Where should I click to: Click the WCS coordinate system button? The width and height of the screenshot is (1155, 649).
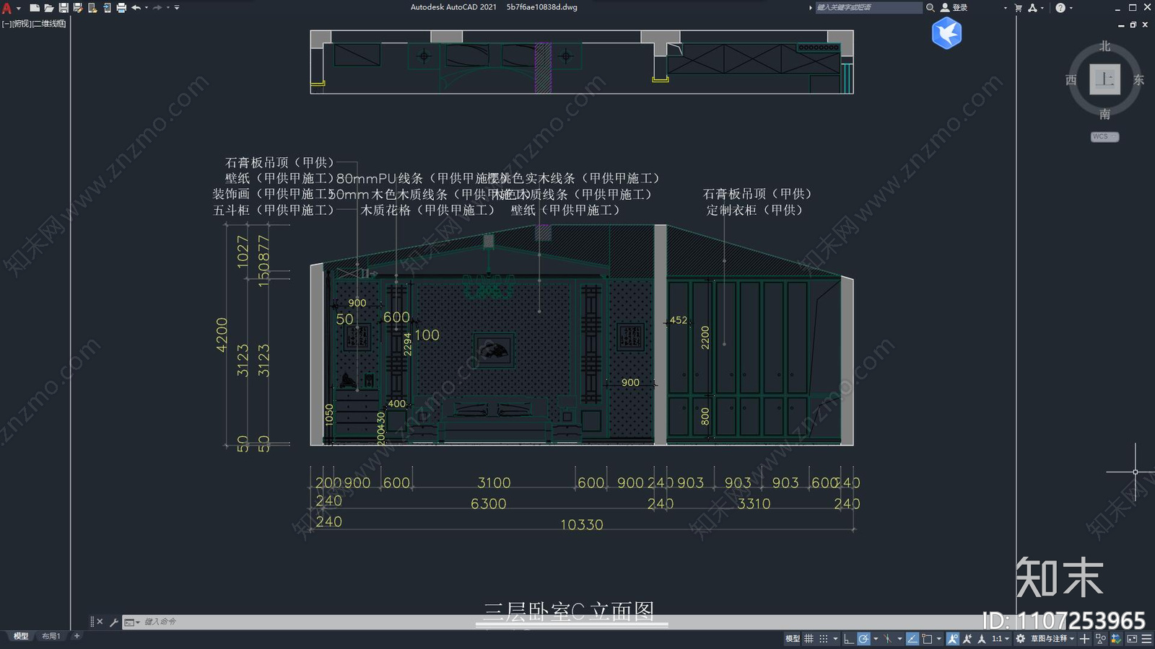[x=1104, y=137]
